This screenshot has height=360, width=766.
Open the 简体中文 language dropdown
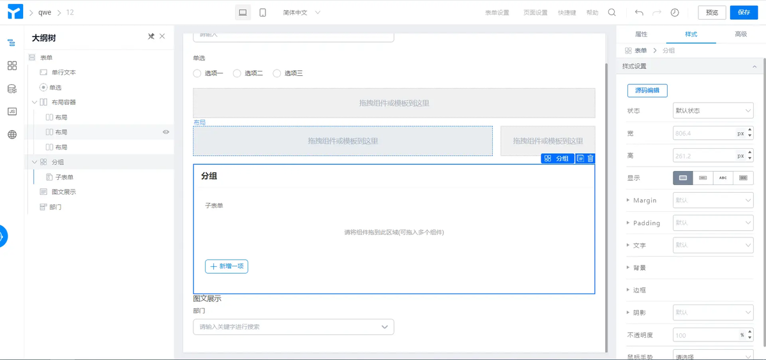[301, 12]
